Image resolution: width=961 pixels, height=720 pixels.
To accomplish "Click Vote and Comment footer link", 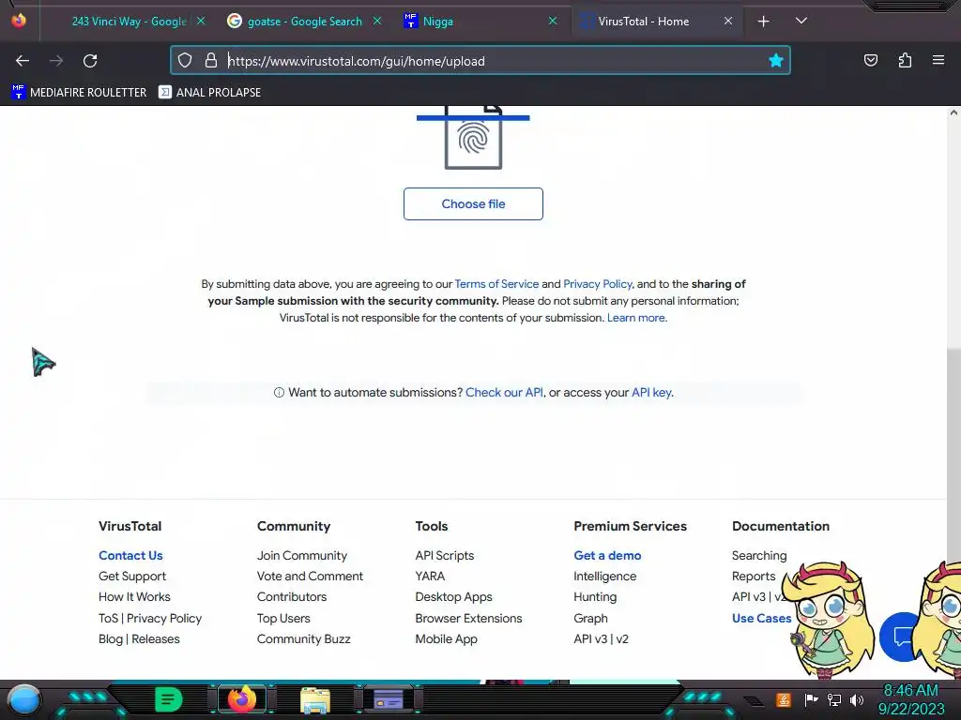I will point(310,577).
